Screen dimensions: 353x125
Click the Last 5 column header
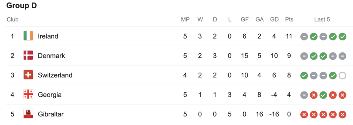(x=322, y=20)
